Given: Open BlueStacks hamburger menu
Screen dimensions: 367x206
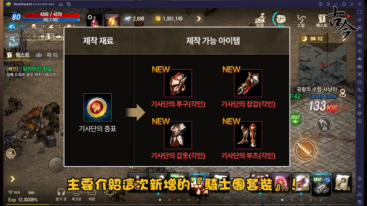Looking at the screenshot, I should click(328, 4).
